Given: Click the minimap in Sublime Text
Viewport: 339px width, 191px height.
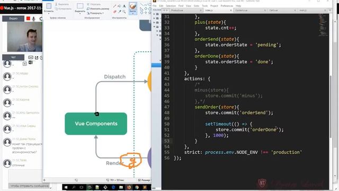Looking at the screenshot, I should (323, 25).
